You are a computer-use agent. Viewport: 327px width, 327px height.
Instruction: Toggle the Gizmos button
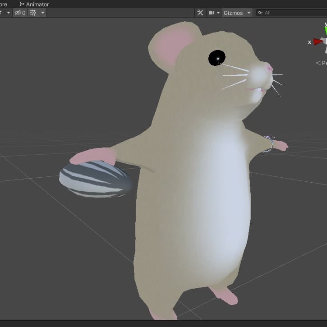click(233, 13)
